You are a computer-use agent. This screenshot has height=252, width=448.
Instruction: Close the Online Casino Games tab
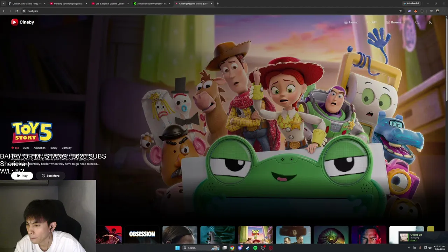(x=45, y=3)
